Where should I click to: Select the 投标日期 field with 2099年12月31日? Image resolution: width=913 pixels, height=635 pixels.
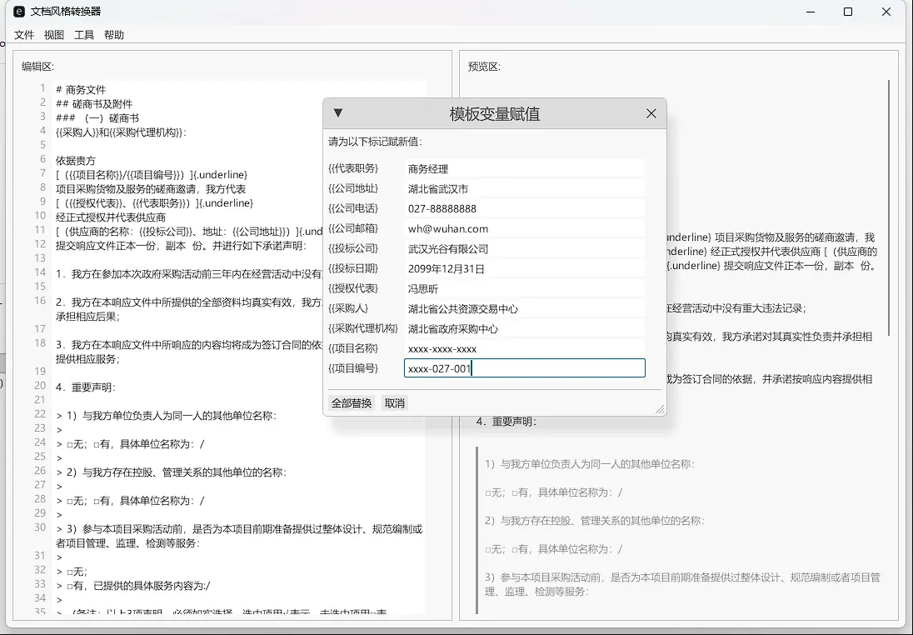click(x=524, y=268)
